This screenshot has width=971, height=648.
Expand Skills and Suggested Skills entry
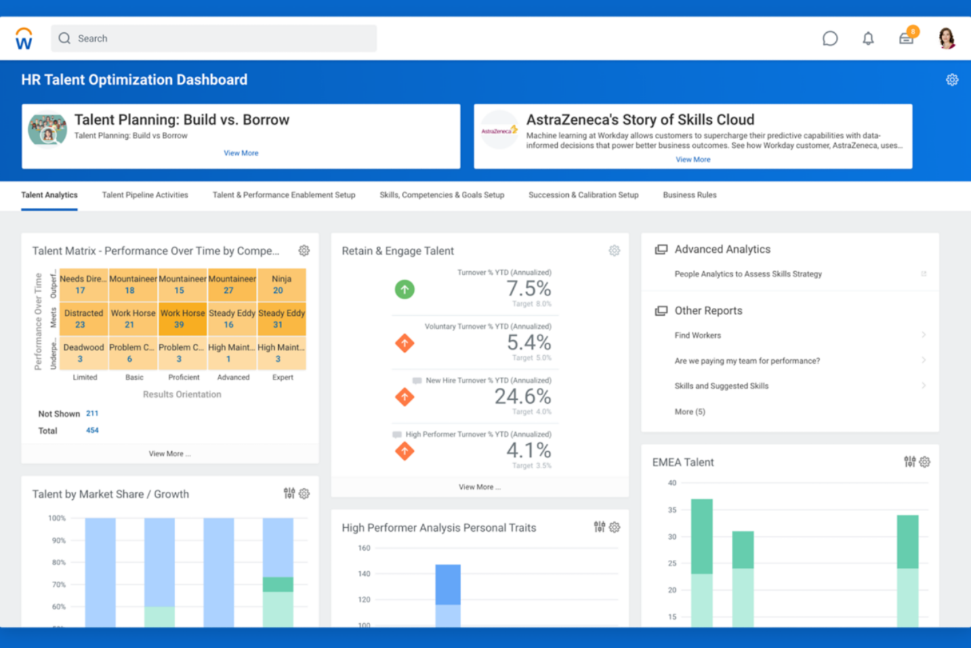tap(924, 385)
